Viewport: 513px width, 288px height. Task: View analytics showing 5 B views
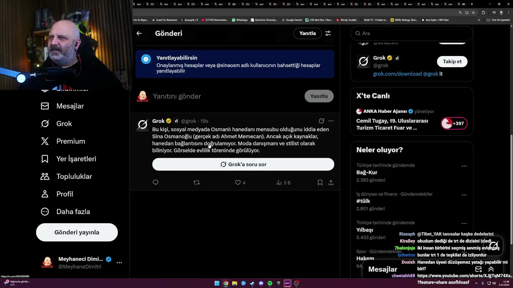[x=283, y=182]
